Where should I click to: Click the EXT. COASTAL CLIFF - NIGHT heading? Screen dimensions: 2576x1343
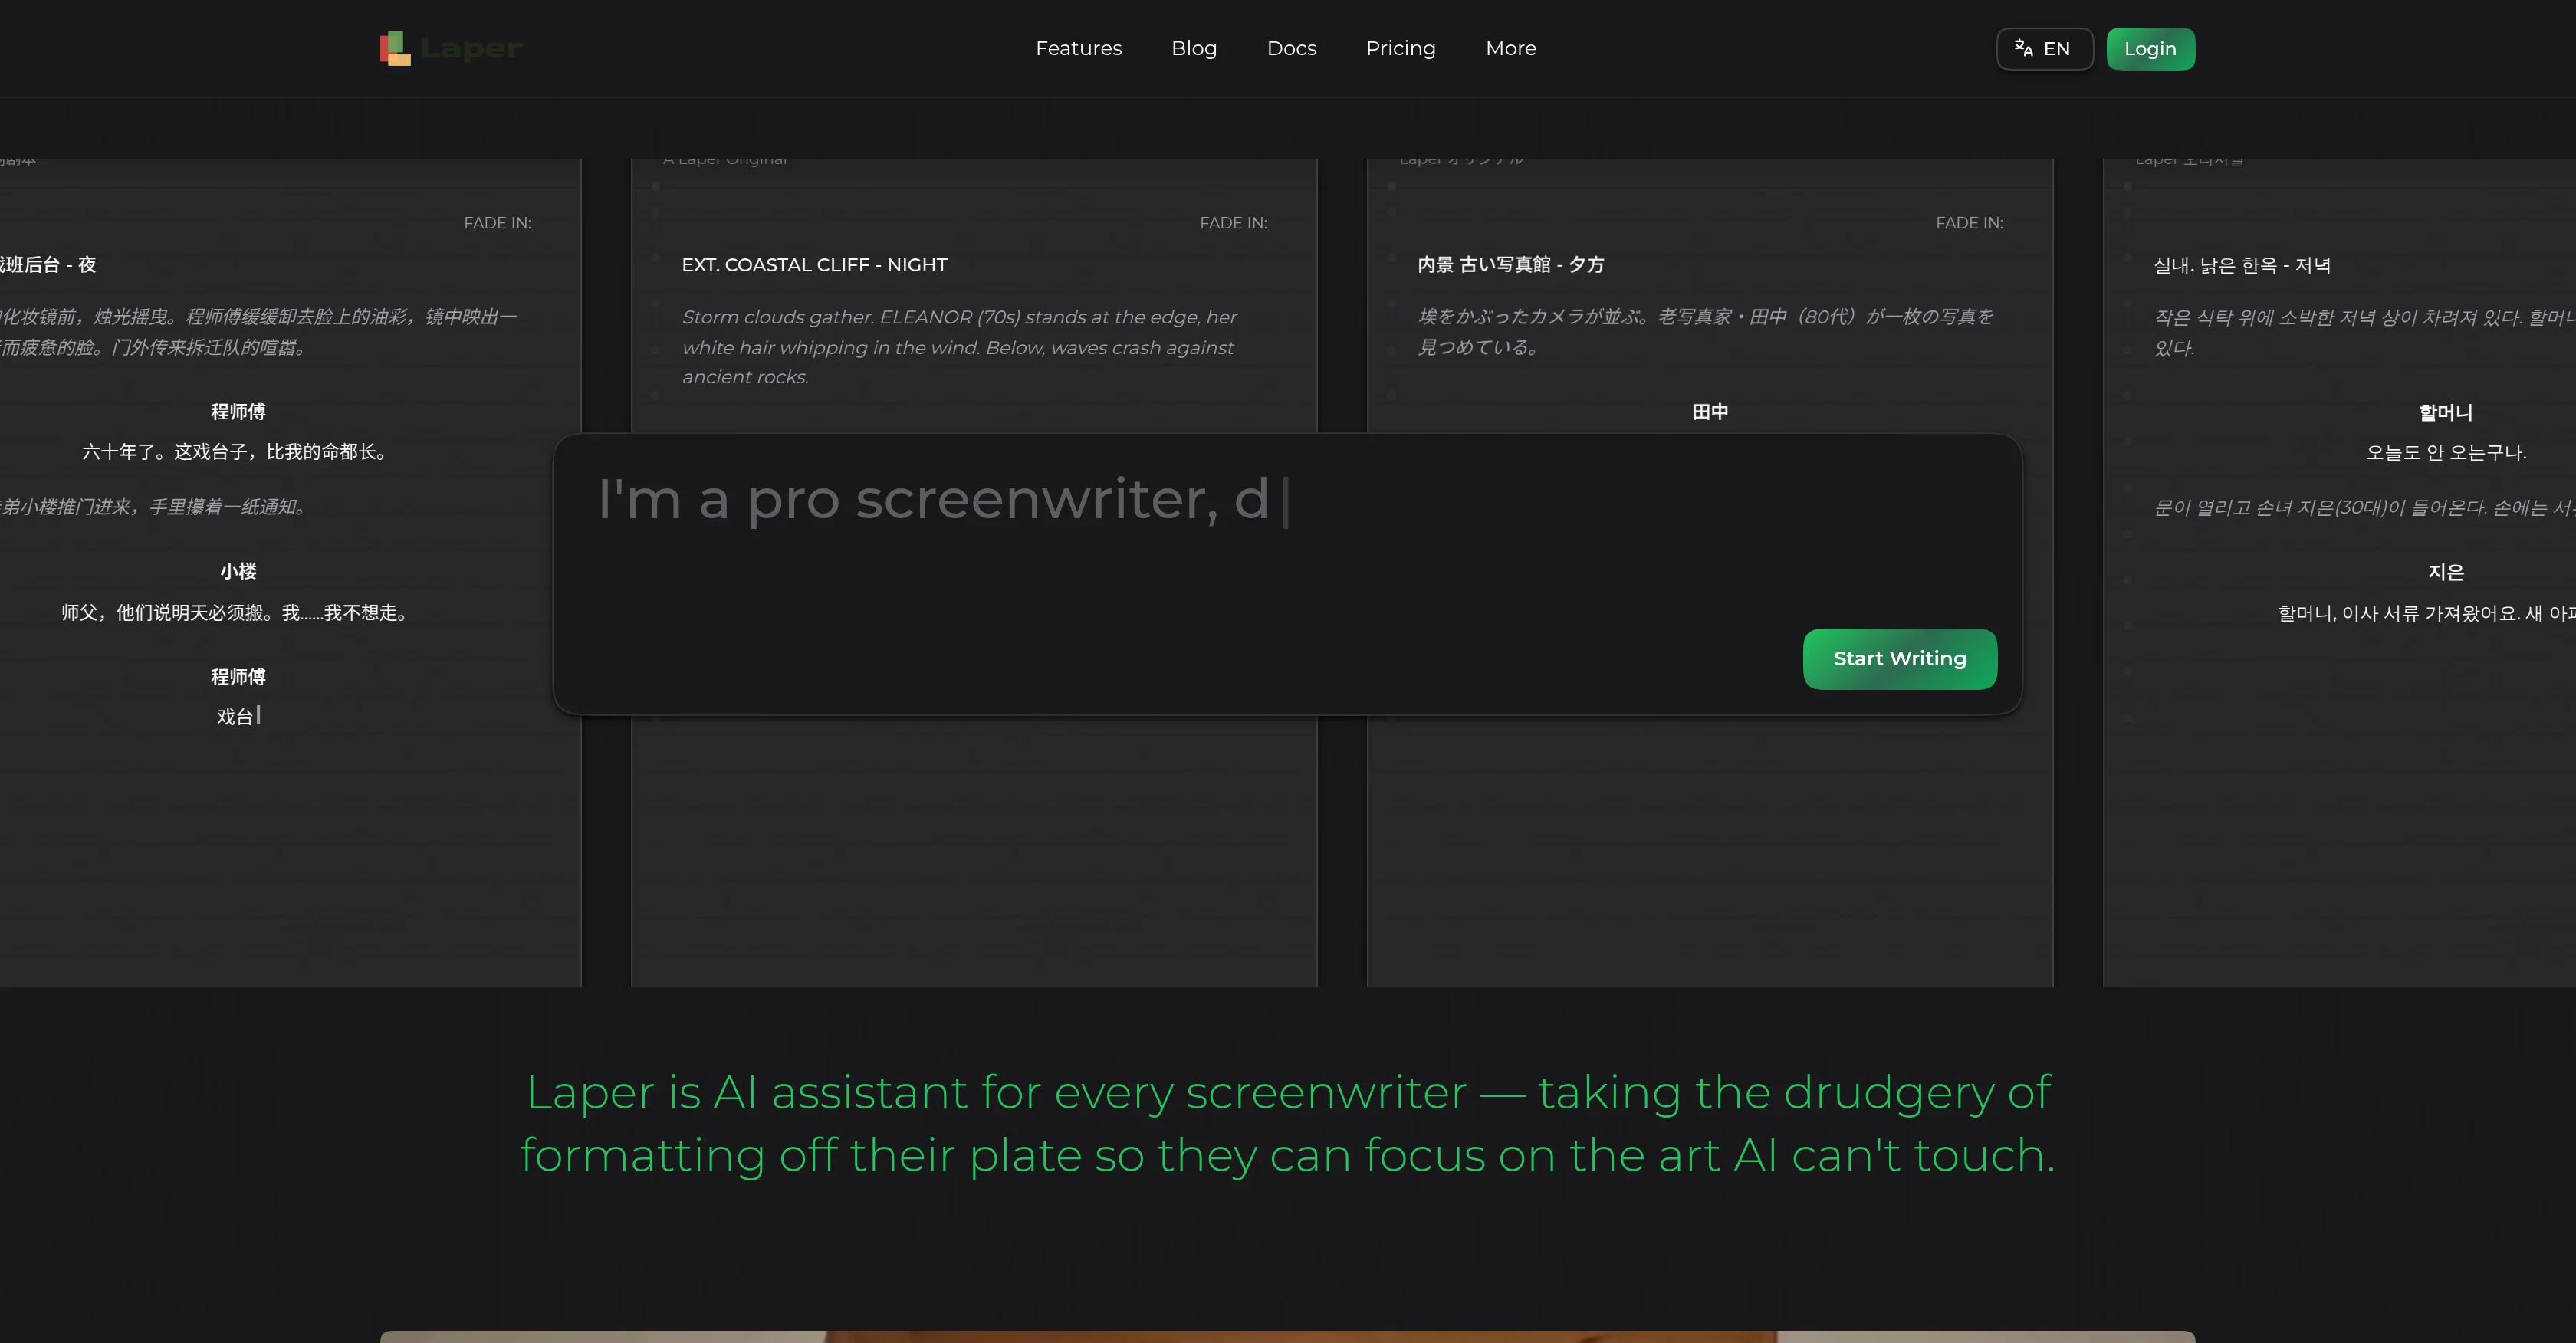814,265
